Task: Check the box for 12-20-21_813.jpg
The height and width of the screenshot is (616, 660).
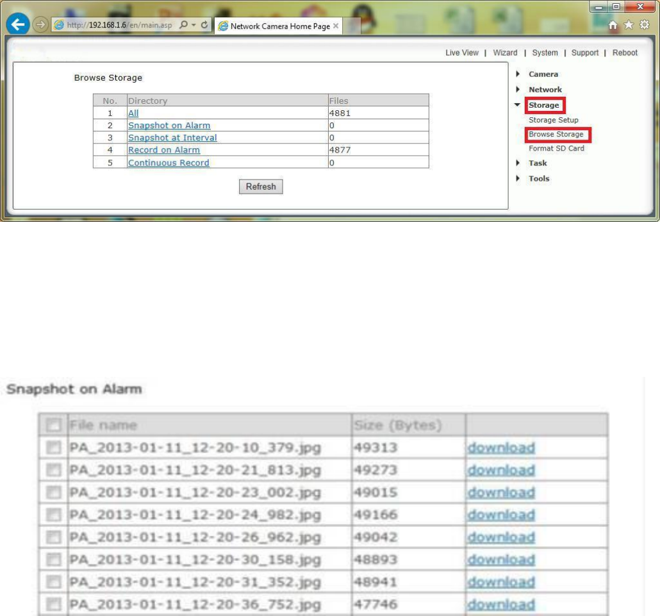Action: pos(53,469)
